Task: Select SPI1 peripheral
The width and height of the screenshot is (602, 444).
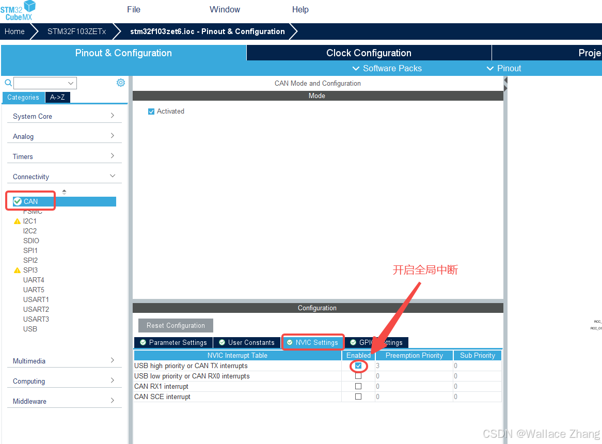Action: pos(30,250)
